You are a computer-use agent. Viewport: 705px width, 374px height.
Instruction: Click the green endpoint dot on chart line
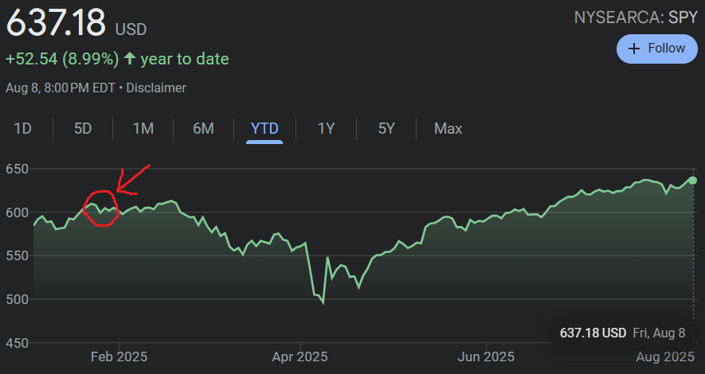[x=693, y=180]
